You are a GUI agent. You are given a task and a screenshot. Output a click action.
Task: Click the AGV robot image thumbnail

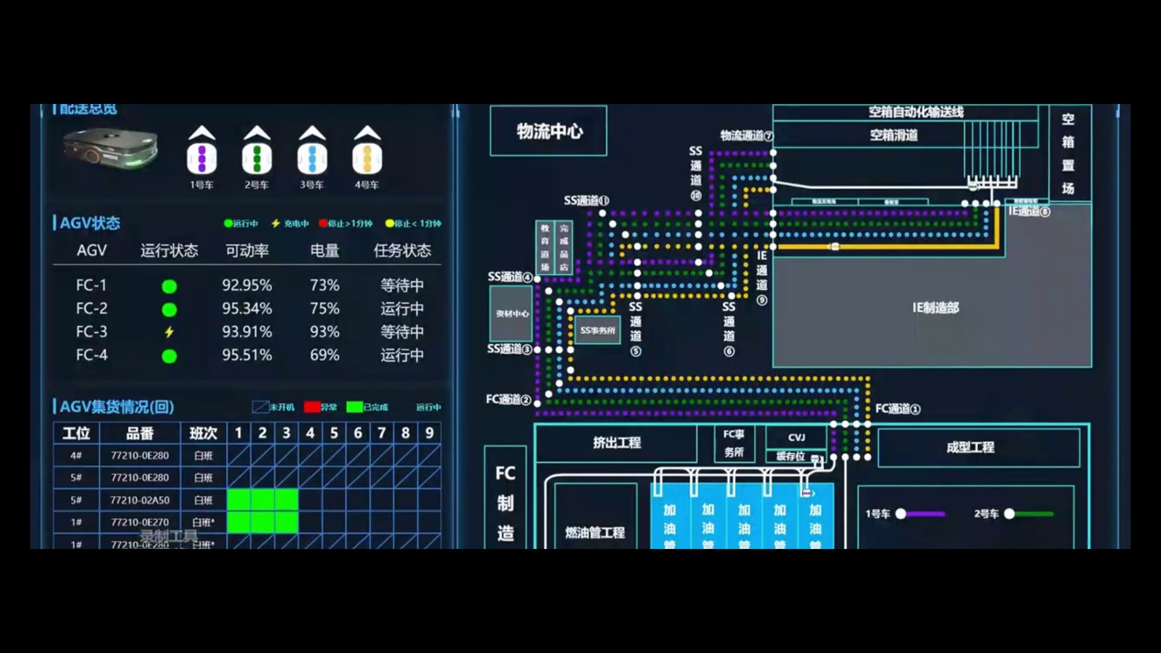tap(111, 148)
